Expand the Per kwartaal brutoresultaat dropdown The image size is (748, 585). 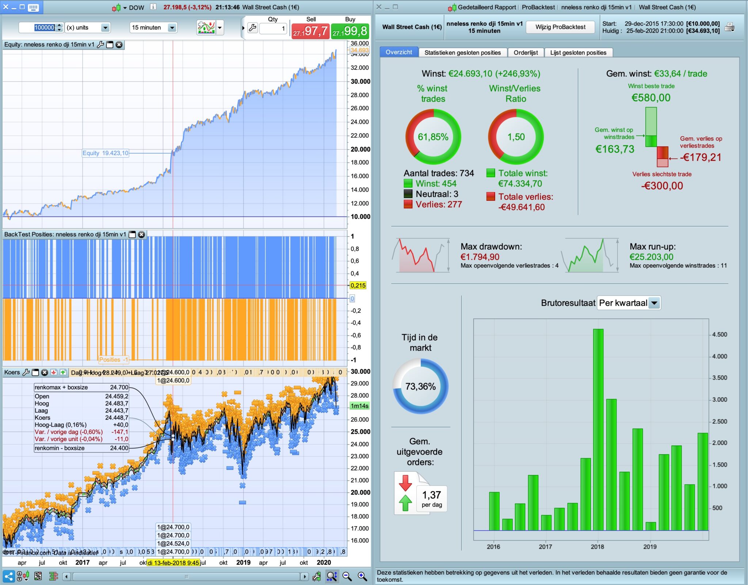pos(654,303)
